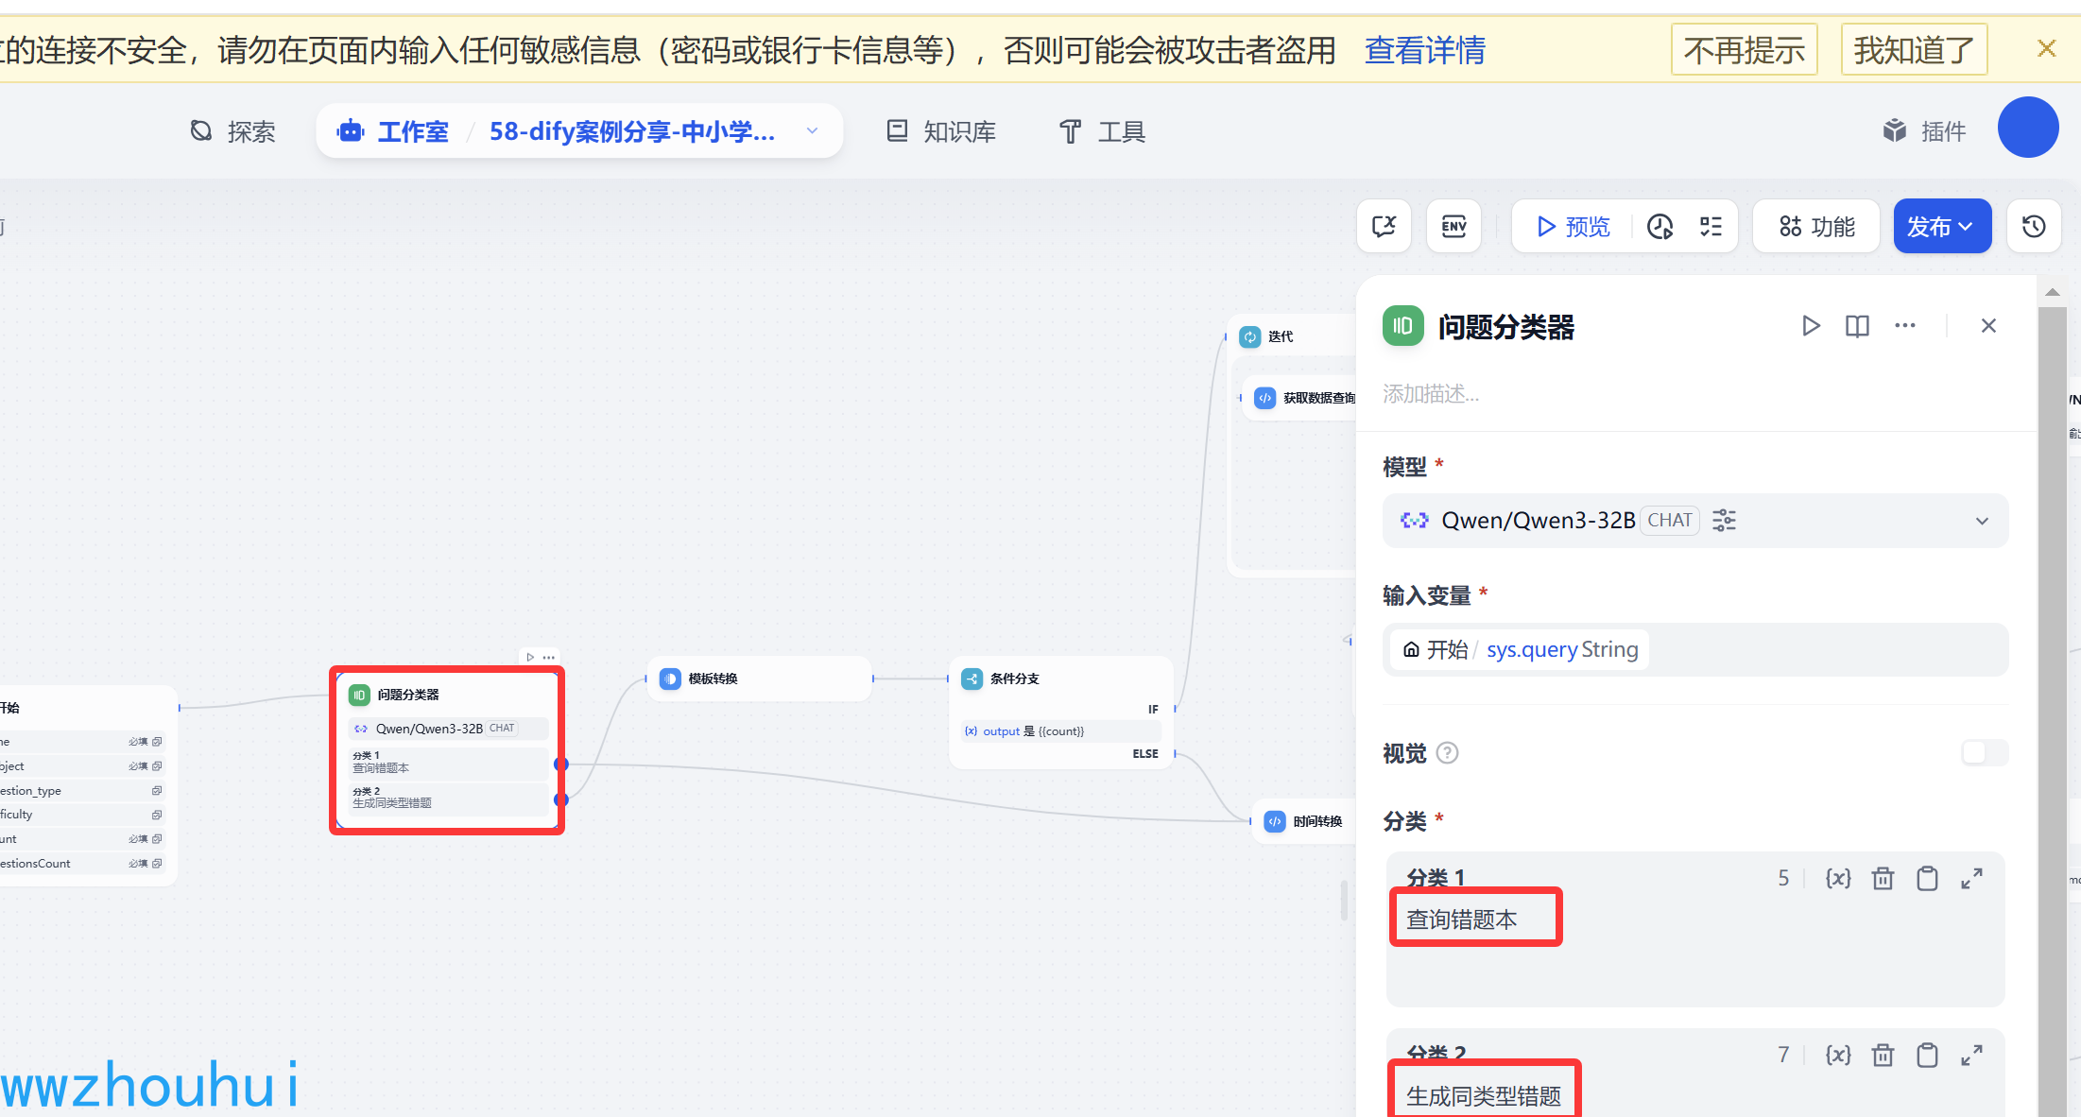The width and height of the screenshot is (2081, 1117).
Task: Click the ENV environment variables icon
Action: (x=1453, y=227)
